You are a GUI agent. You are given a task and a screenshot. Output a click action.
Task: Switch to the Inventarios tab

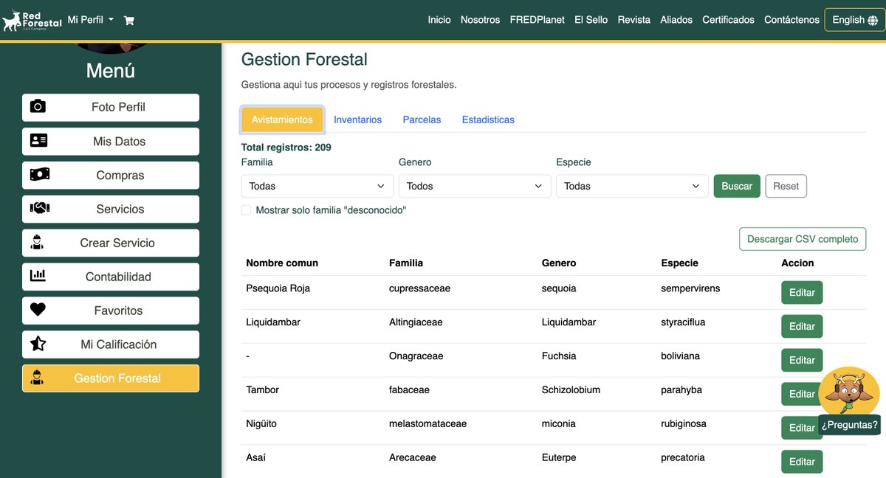[357, 119]
